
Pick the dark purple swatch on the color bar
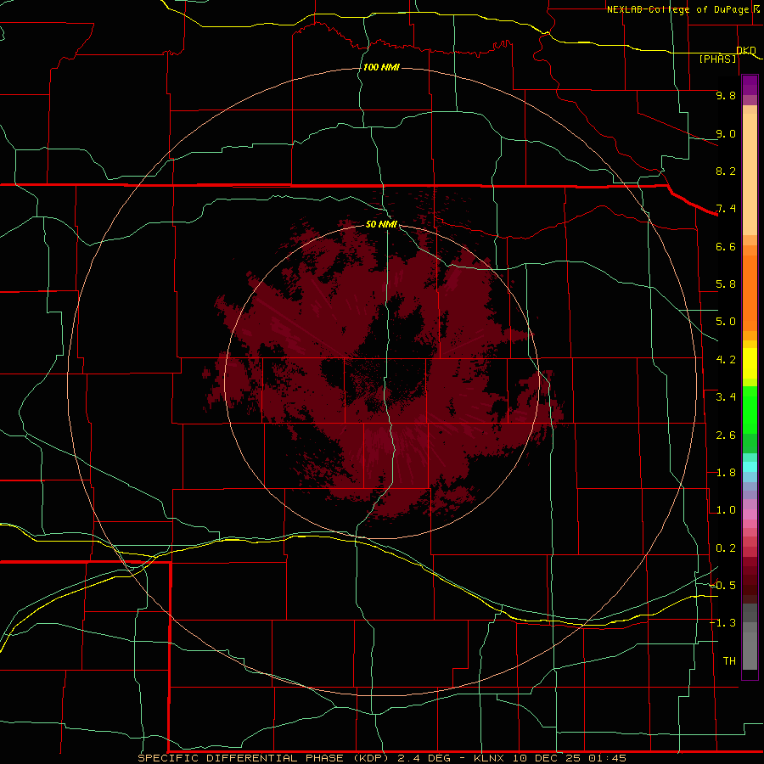(750, 84)
